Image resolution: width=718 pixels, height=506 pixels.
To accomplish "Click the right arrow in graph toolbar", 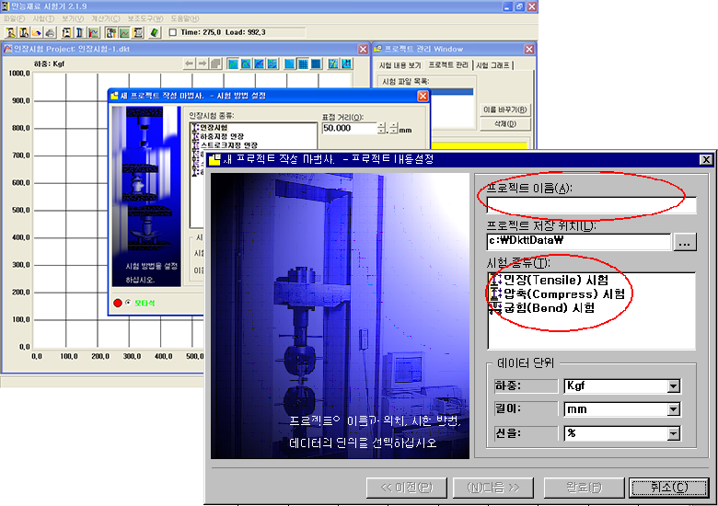I will [203, 63].
